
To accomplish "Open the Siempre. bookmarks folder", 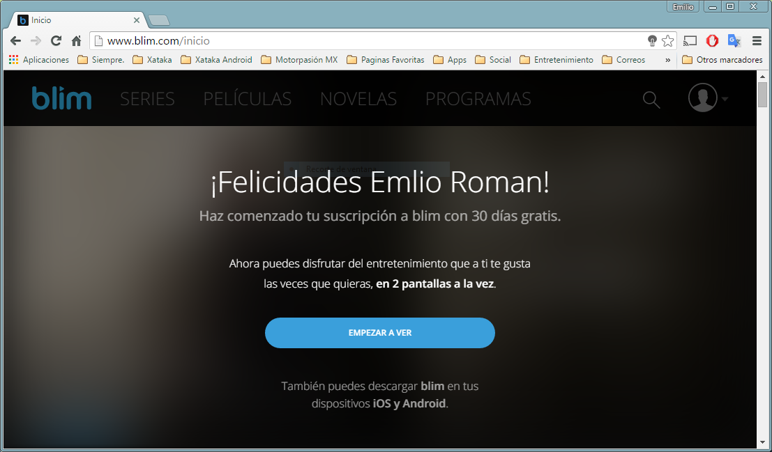I will [101, 59].
